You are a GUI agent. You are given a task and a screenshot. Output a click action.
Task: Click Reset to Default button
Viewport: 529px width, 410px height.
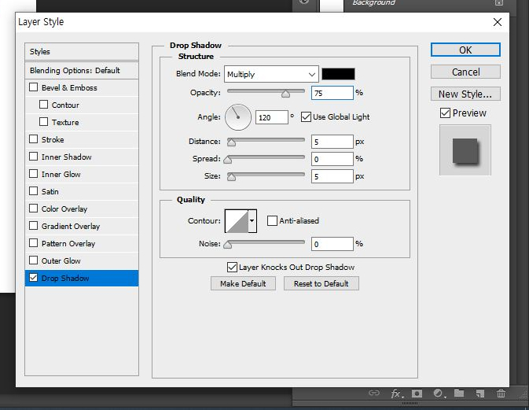coord(321,283)
